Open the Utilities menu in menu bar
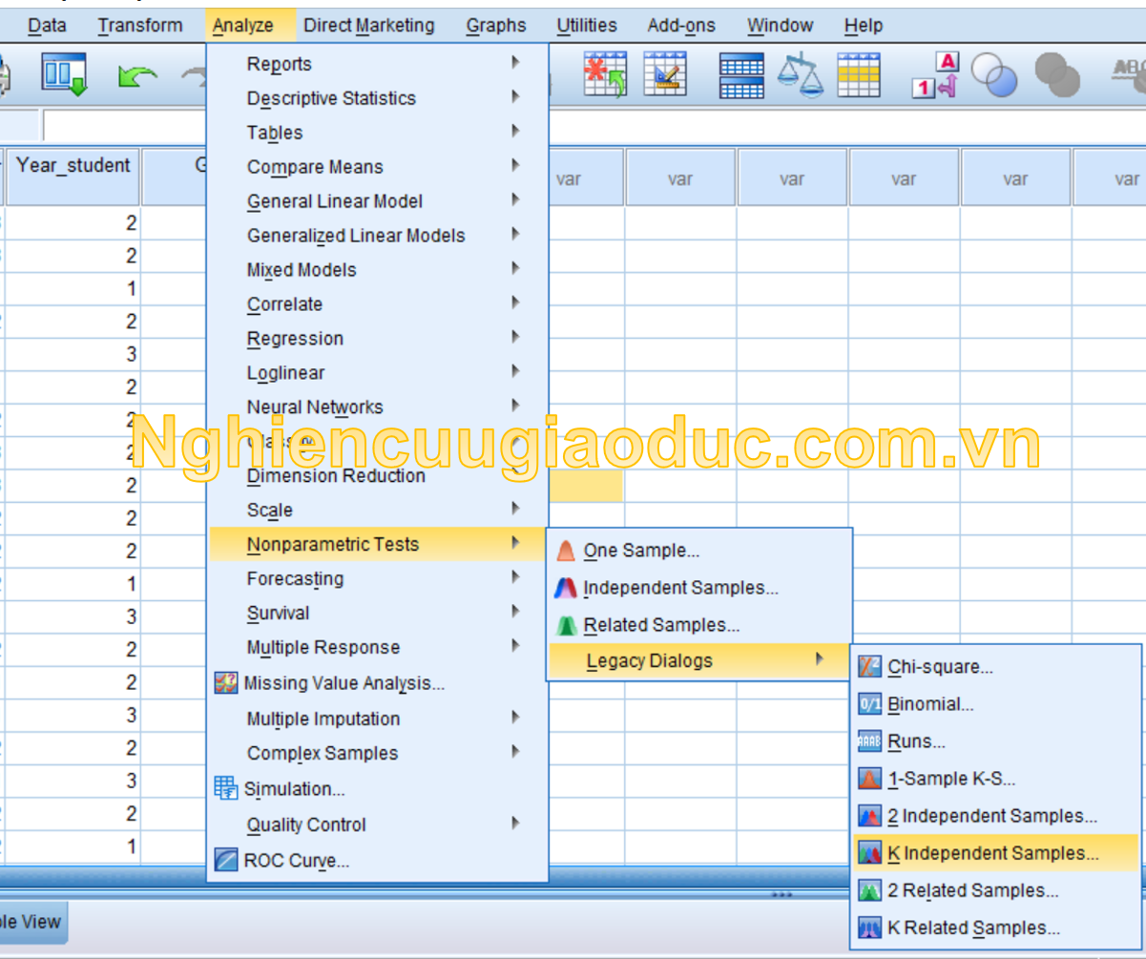The height and width of the screenshot is (959, 1146). point(586,26)
